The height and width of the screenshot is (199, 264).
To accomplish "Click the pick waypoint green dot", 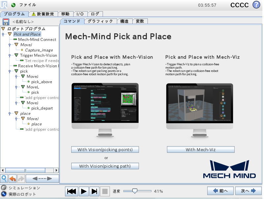I will click(28, 92).
